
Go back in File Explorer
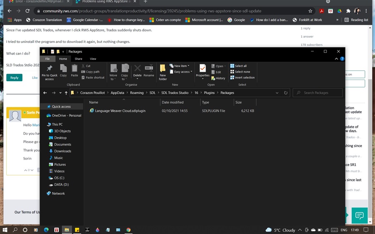[45, 93]
